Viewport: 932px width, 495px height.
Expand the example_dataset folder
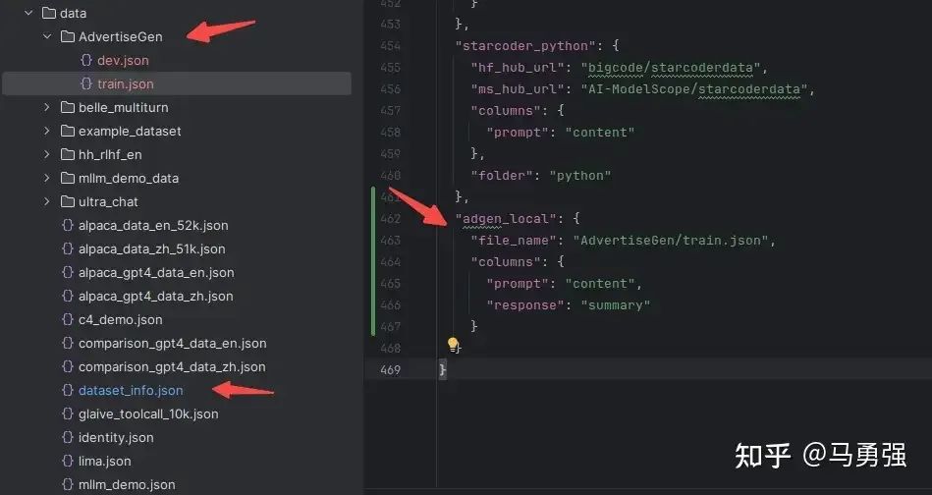(x=47, y=131)
